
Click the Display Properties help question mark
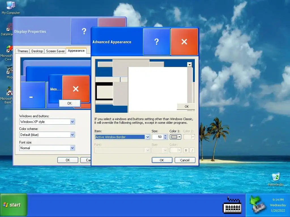(x=84, y=31)
